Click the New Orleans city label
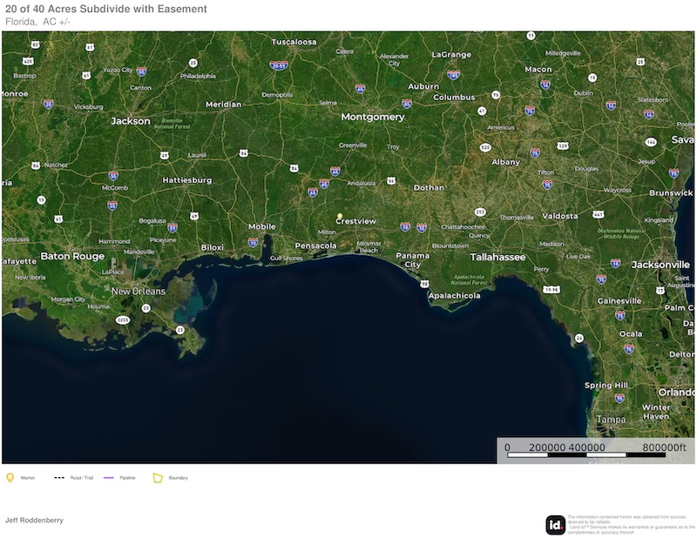Screen dimensions: 697x538 tap(138, 292)
